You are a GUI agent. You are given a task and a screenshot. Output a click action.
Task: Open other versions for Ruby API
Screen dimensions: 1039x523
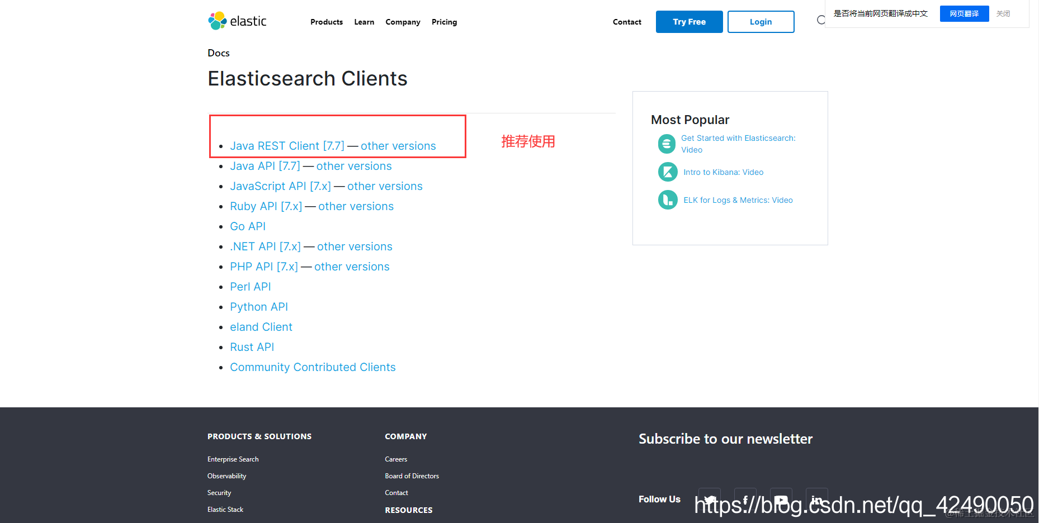coord(356,206)
